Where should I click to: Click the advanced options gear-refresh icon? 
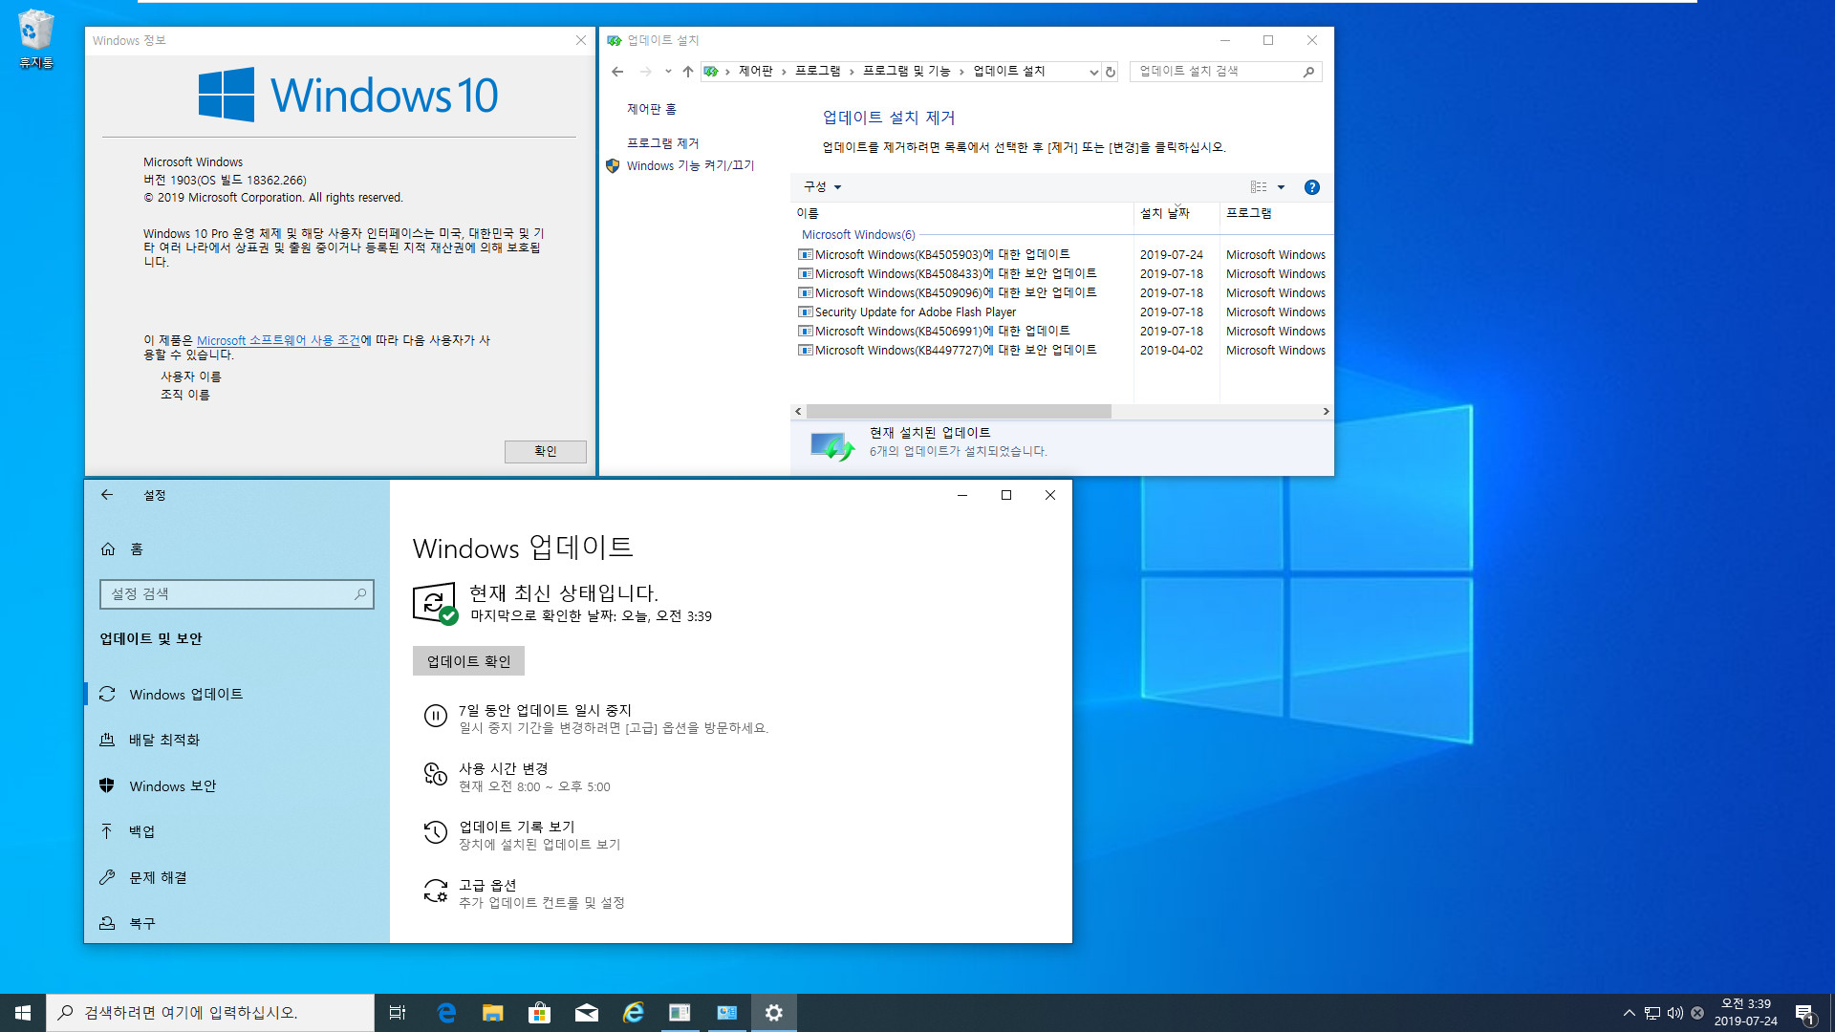click(x=436, y=891)
